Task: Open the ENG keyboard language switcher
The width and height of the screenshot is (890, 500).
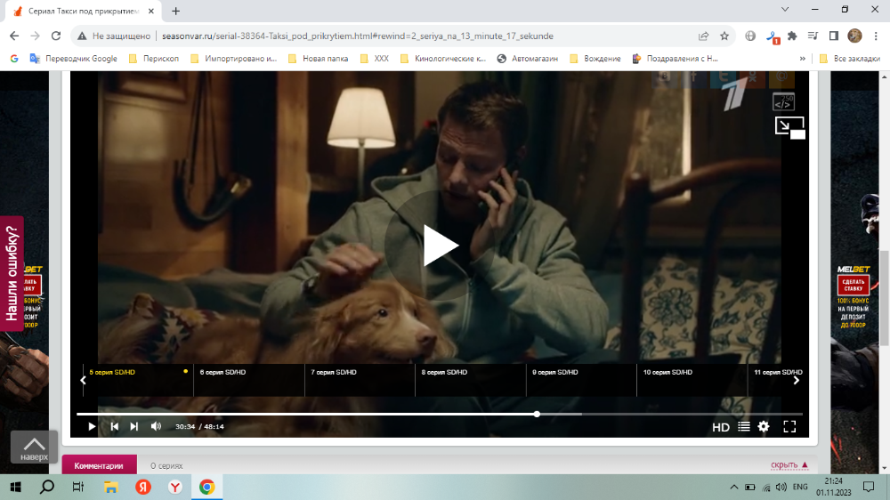Action: (x=800, y=487)
